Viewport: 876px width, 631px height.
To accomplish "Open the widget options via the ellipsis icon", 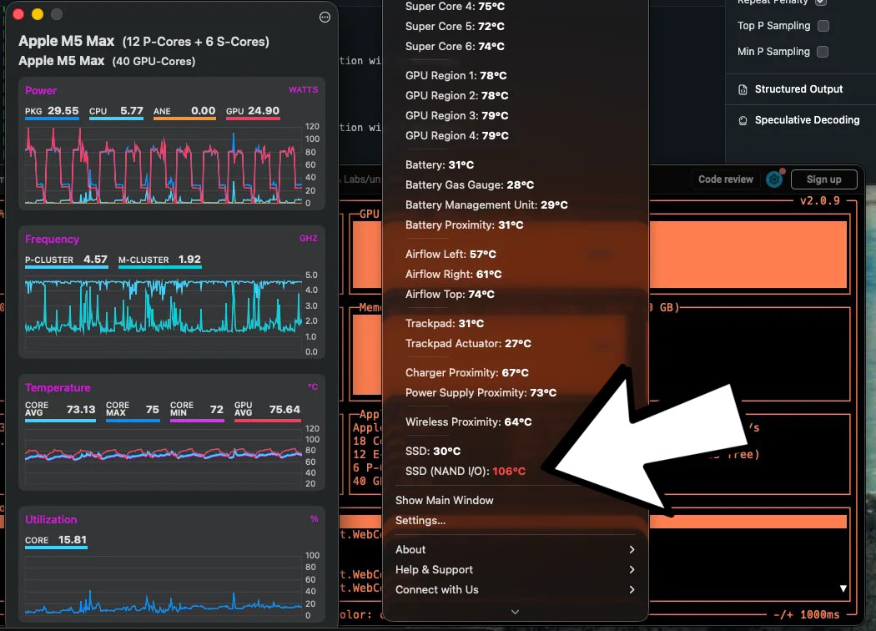I will pyautogui.click(x=324, y=17).
